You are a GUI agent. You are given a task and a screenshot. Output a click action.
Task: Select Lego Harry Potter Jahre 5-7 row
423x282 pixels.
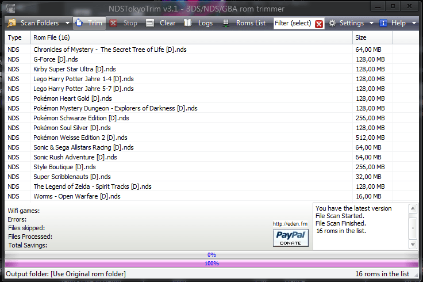211,89
